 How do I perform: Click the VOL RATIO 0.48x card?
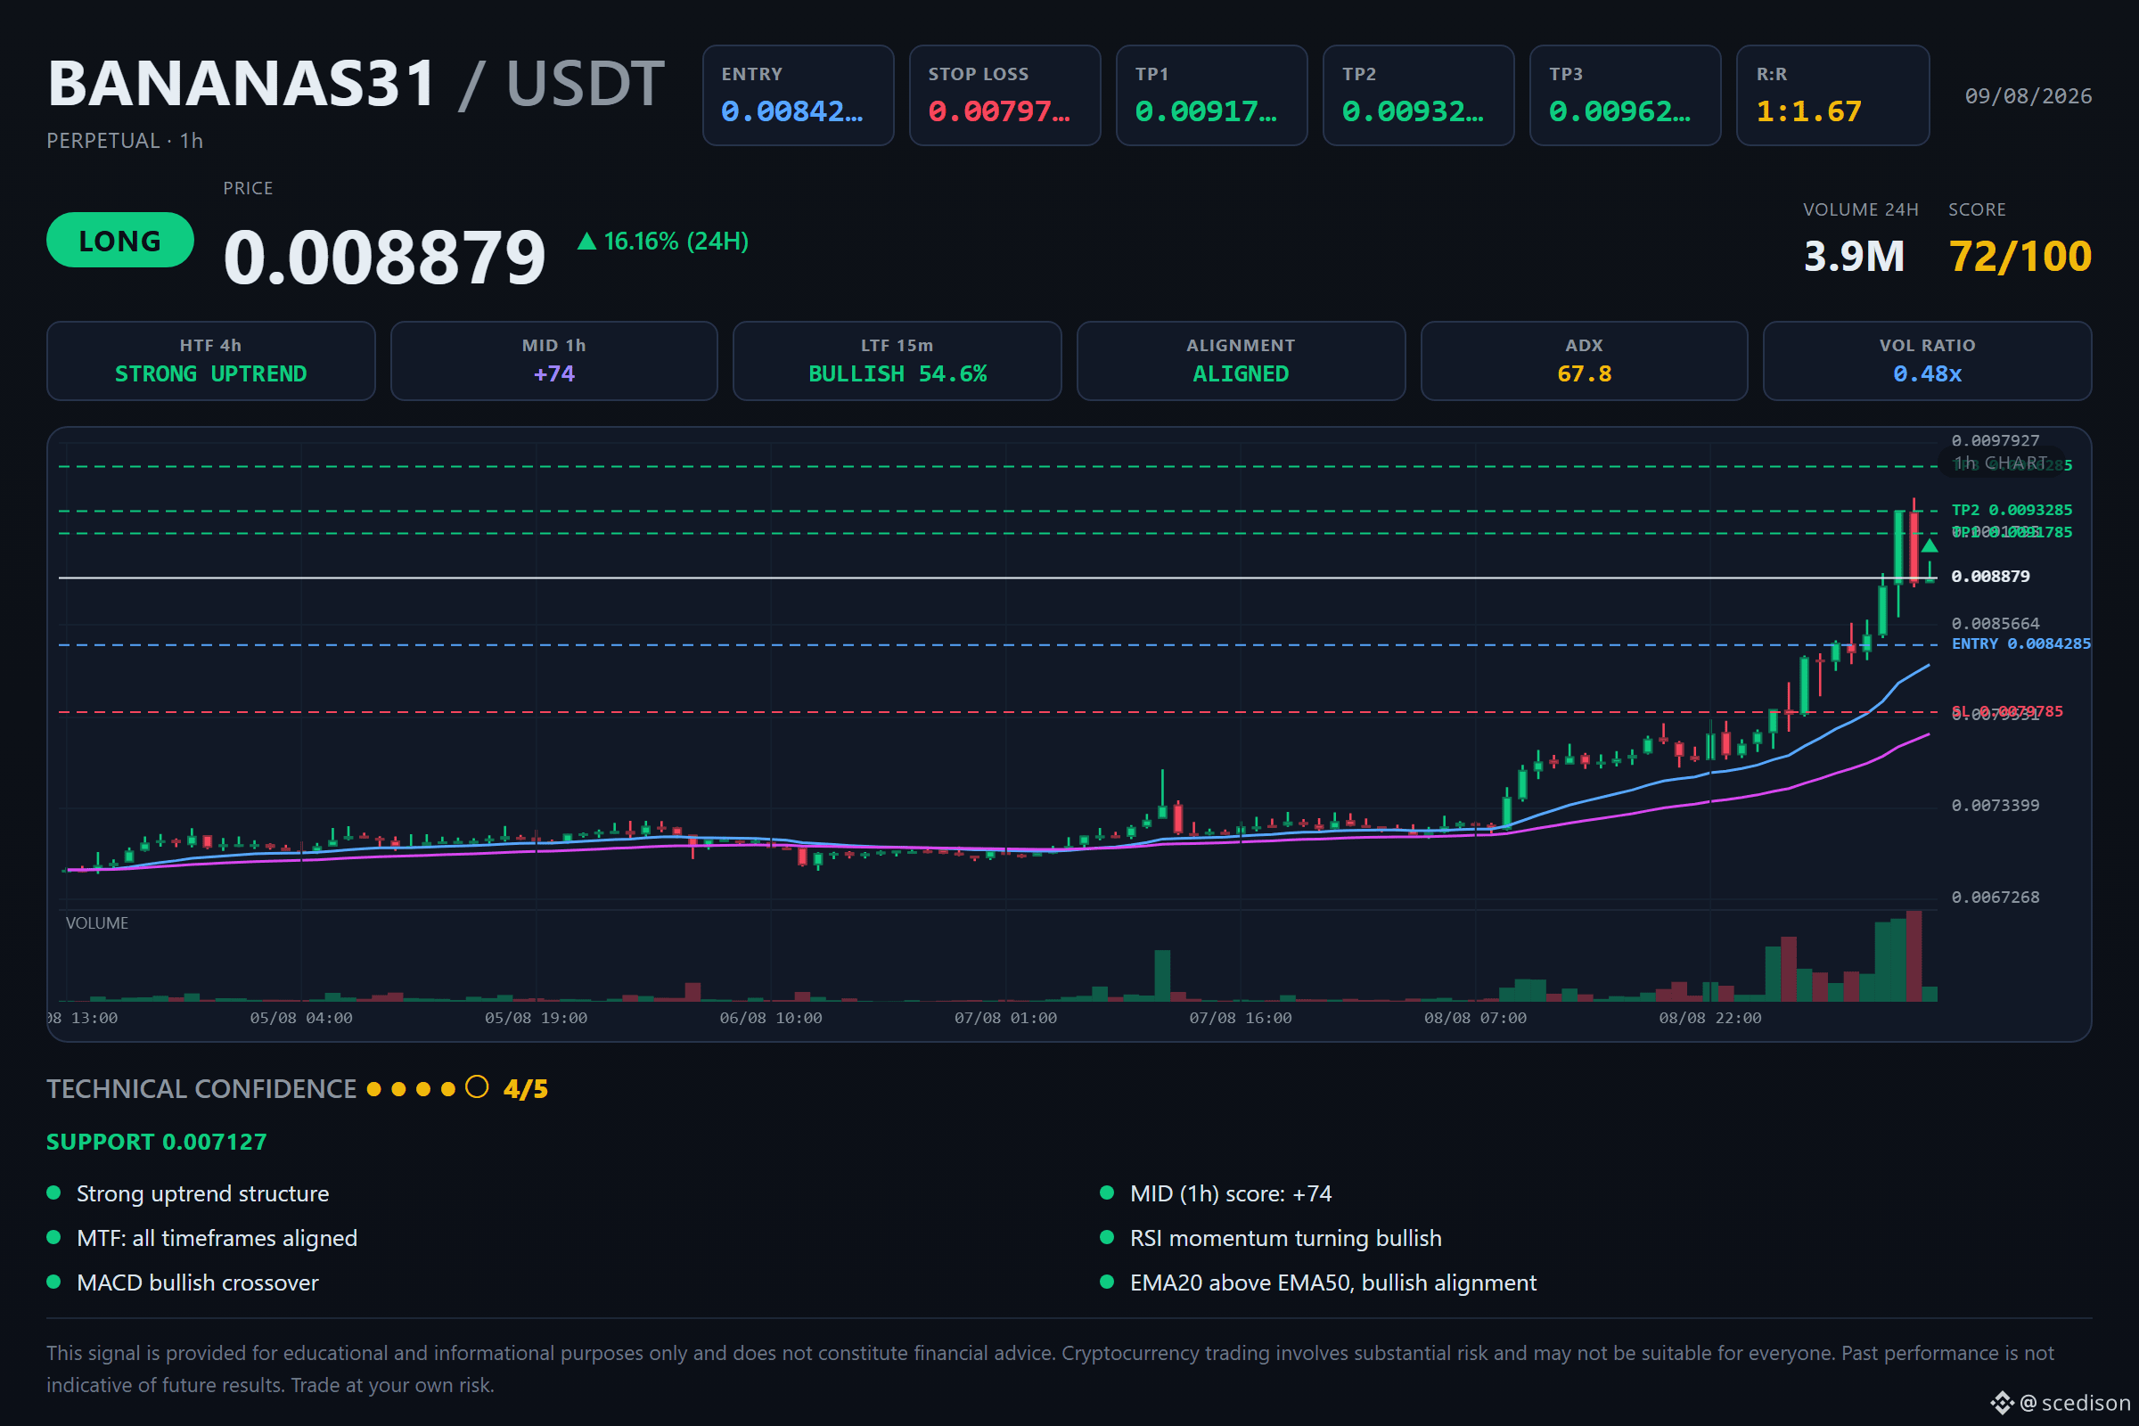(x=1927, y=361)
